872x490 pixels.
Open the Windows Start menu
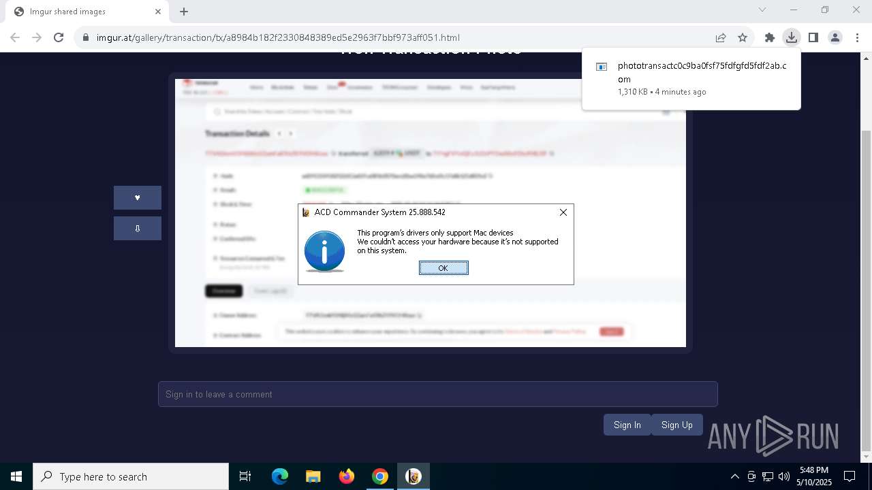tap(16, 476)
